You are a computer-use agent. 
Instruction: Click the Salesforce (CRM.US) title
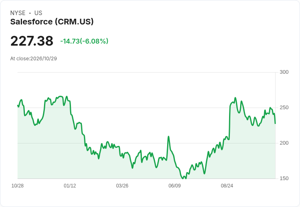(52, 22)
